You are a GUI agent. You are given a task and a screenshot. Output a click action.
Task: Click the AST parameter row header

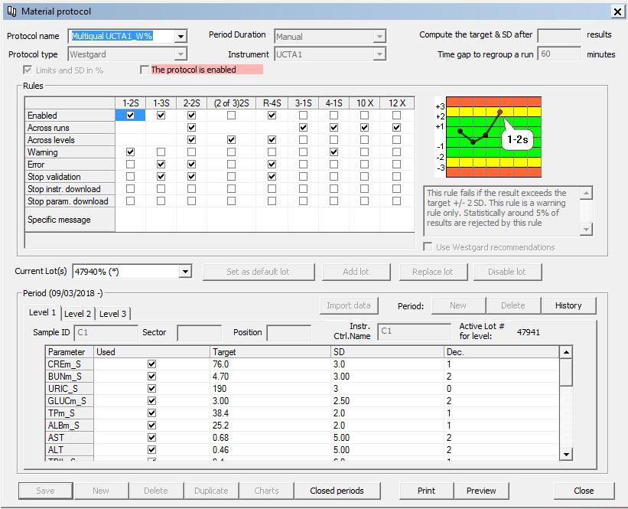pos(70,438)
